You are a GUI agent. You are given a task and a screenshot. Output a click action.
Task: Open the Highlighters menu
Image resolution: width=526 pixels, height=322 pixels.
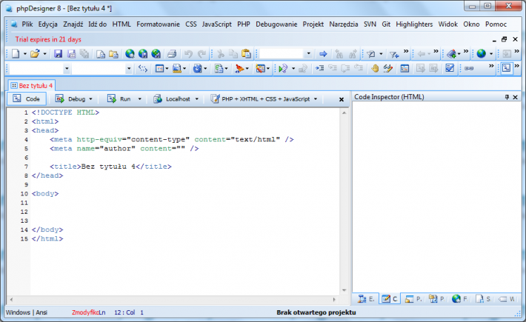pyautogui.click(x=414, y=24)
